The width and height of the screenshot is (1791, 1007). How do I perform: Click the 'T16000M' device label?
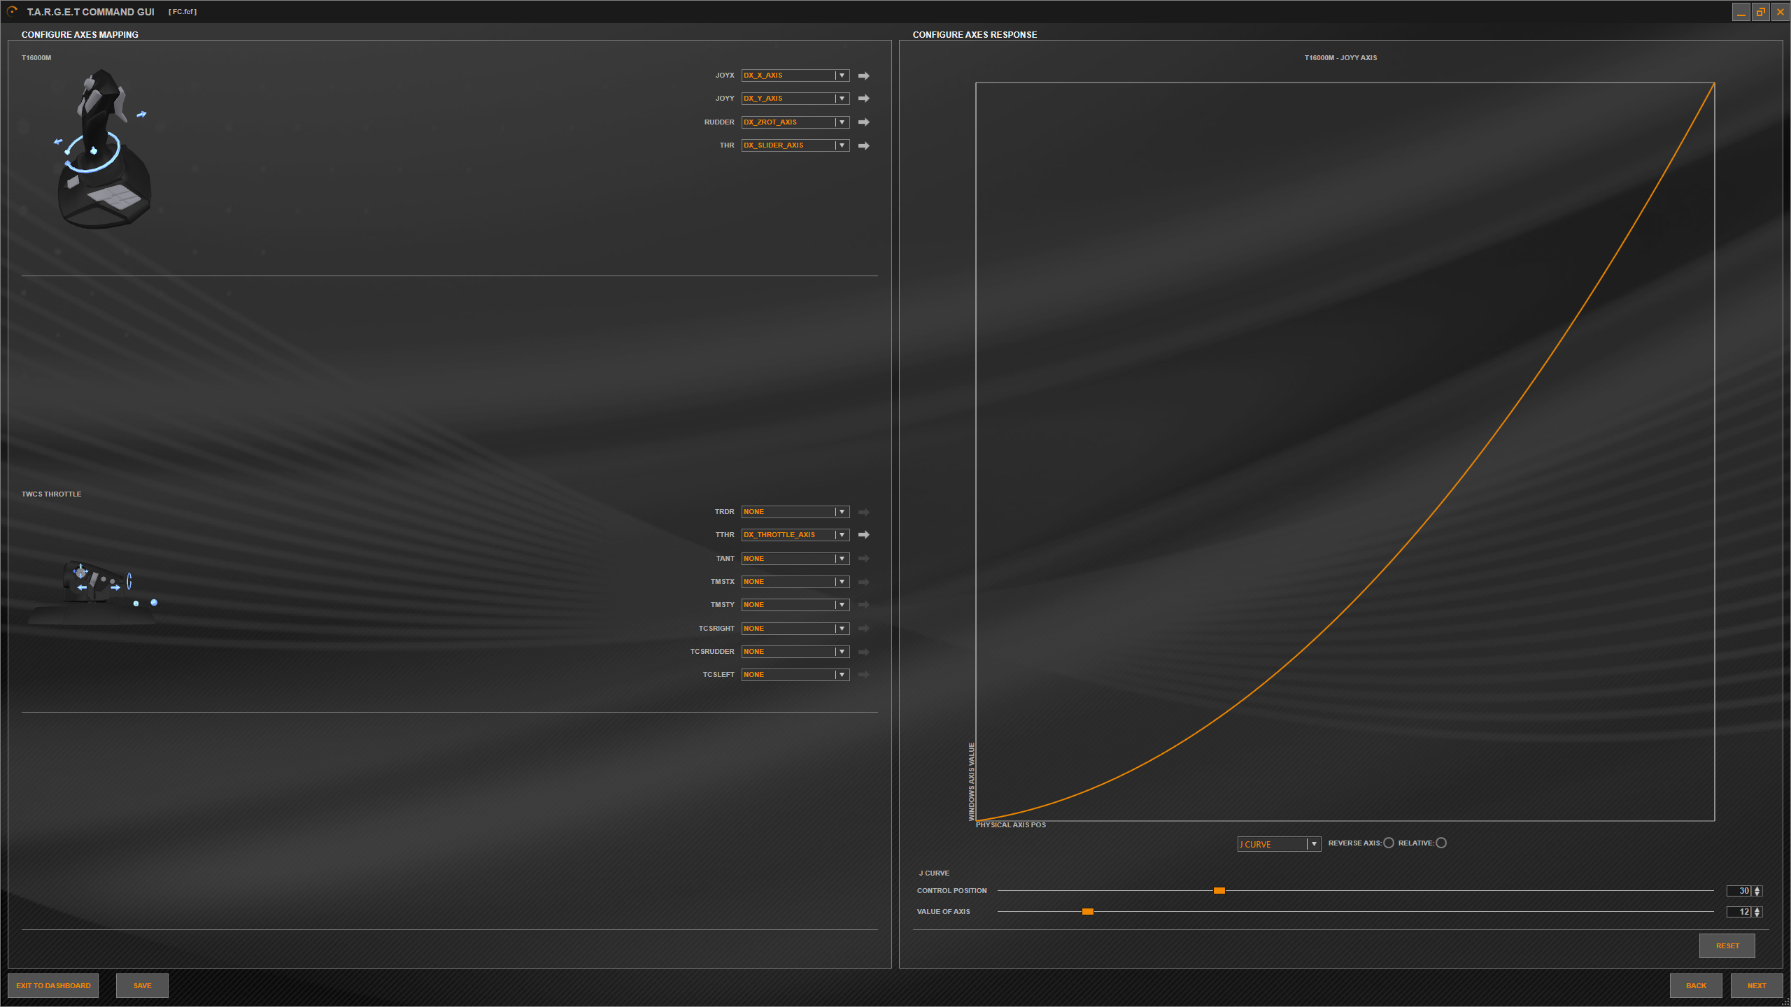36,58
